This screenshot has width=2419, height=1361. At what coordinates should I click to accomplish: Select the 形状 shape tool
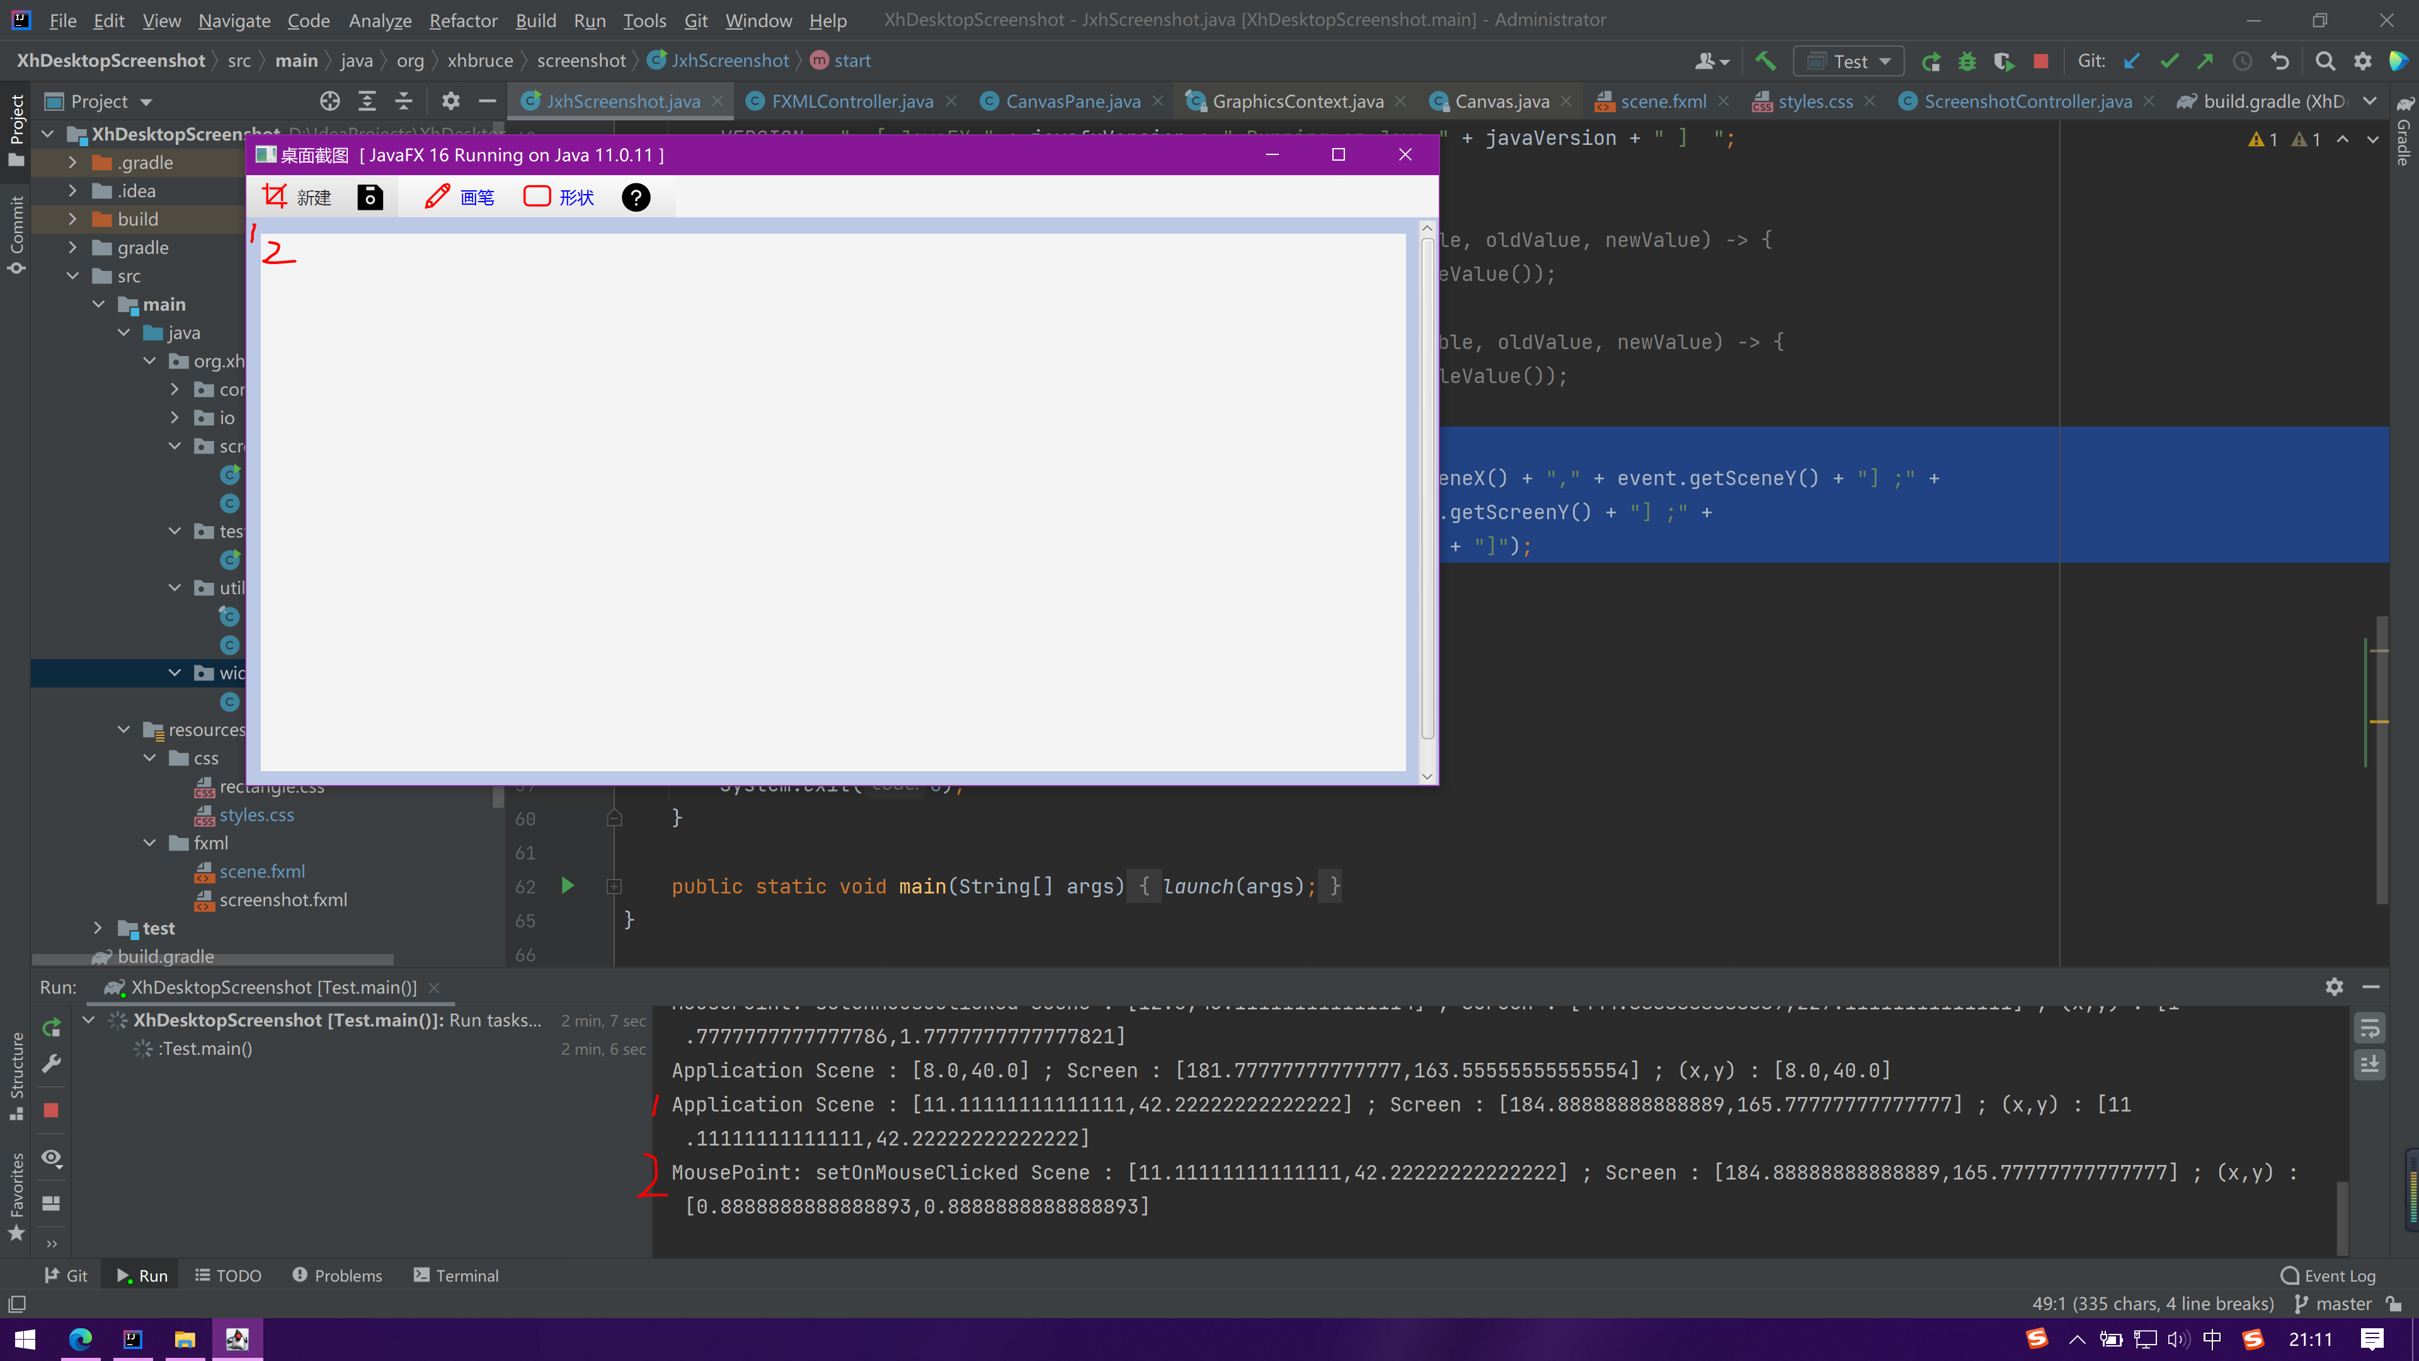(x=559, y=197)
